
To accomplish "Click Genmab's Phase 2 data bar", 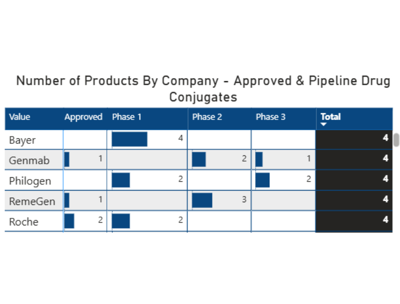I will pyautogui.click(x=199, y=159).
